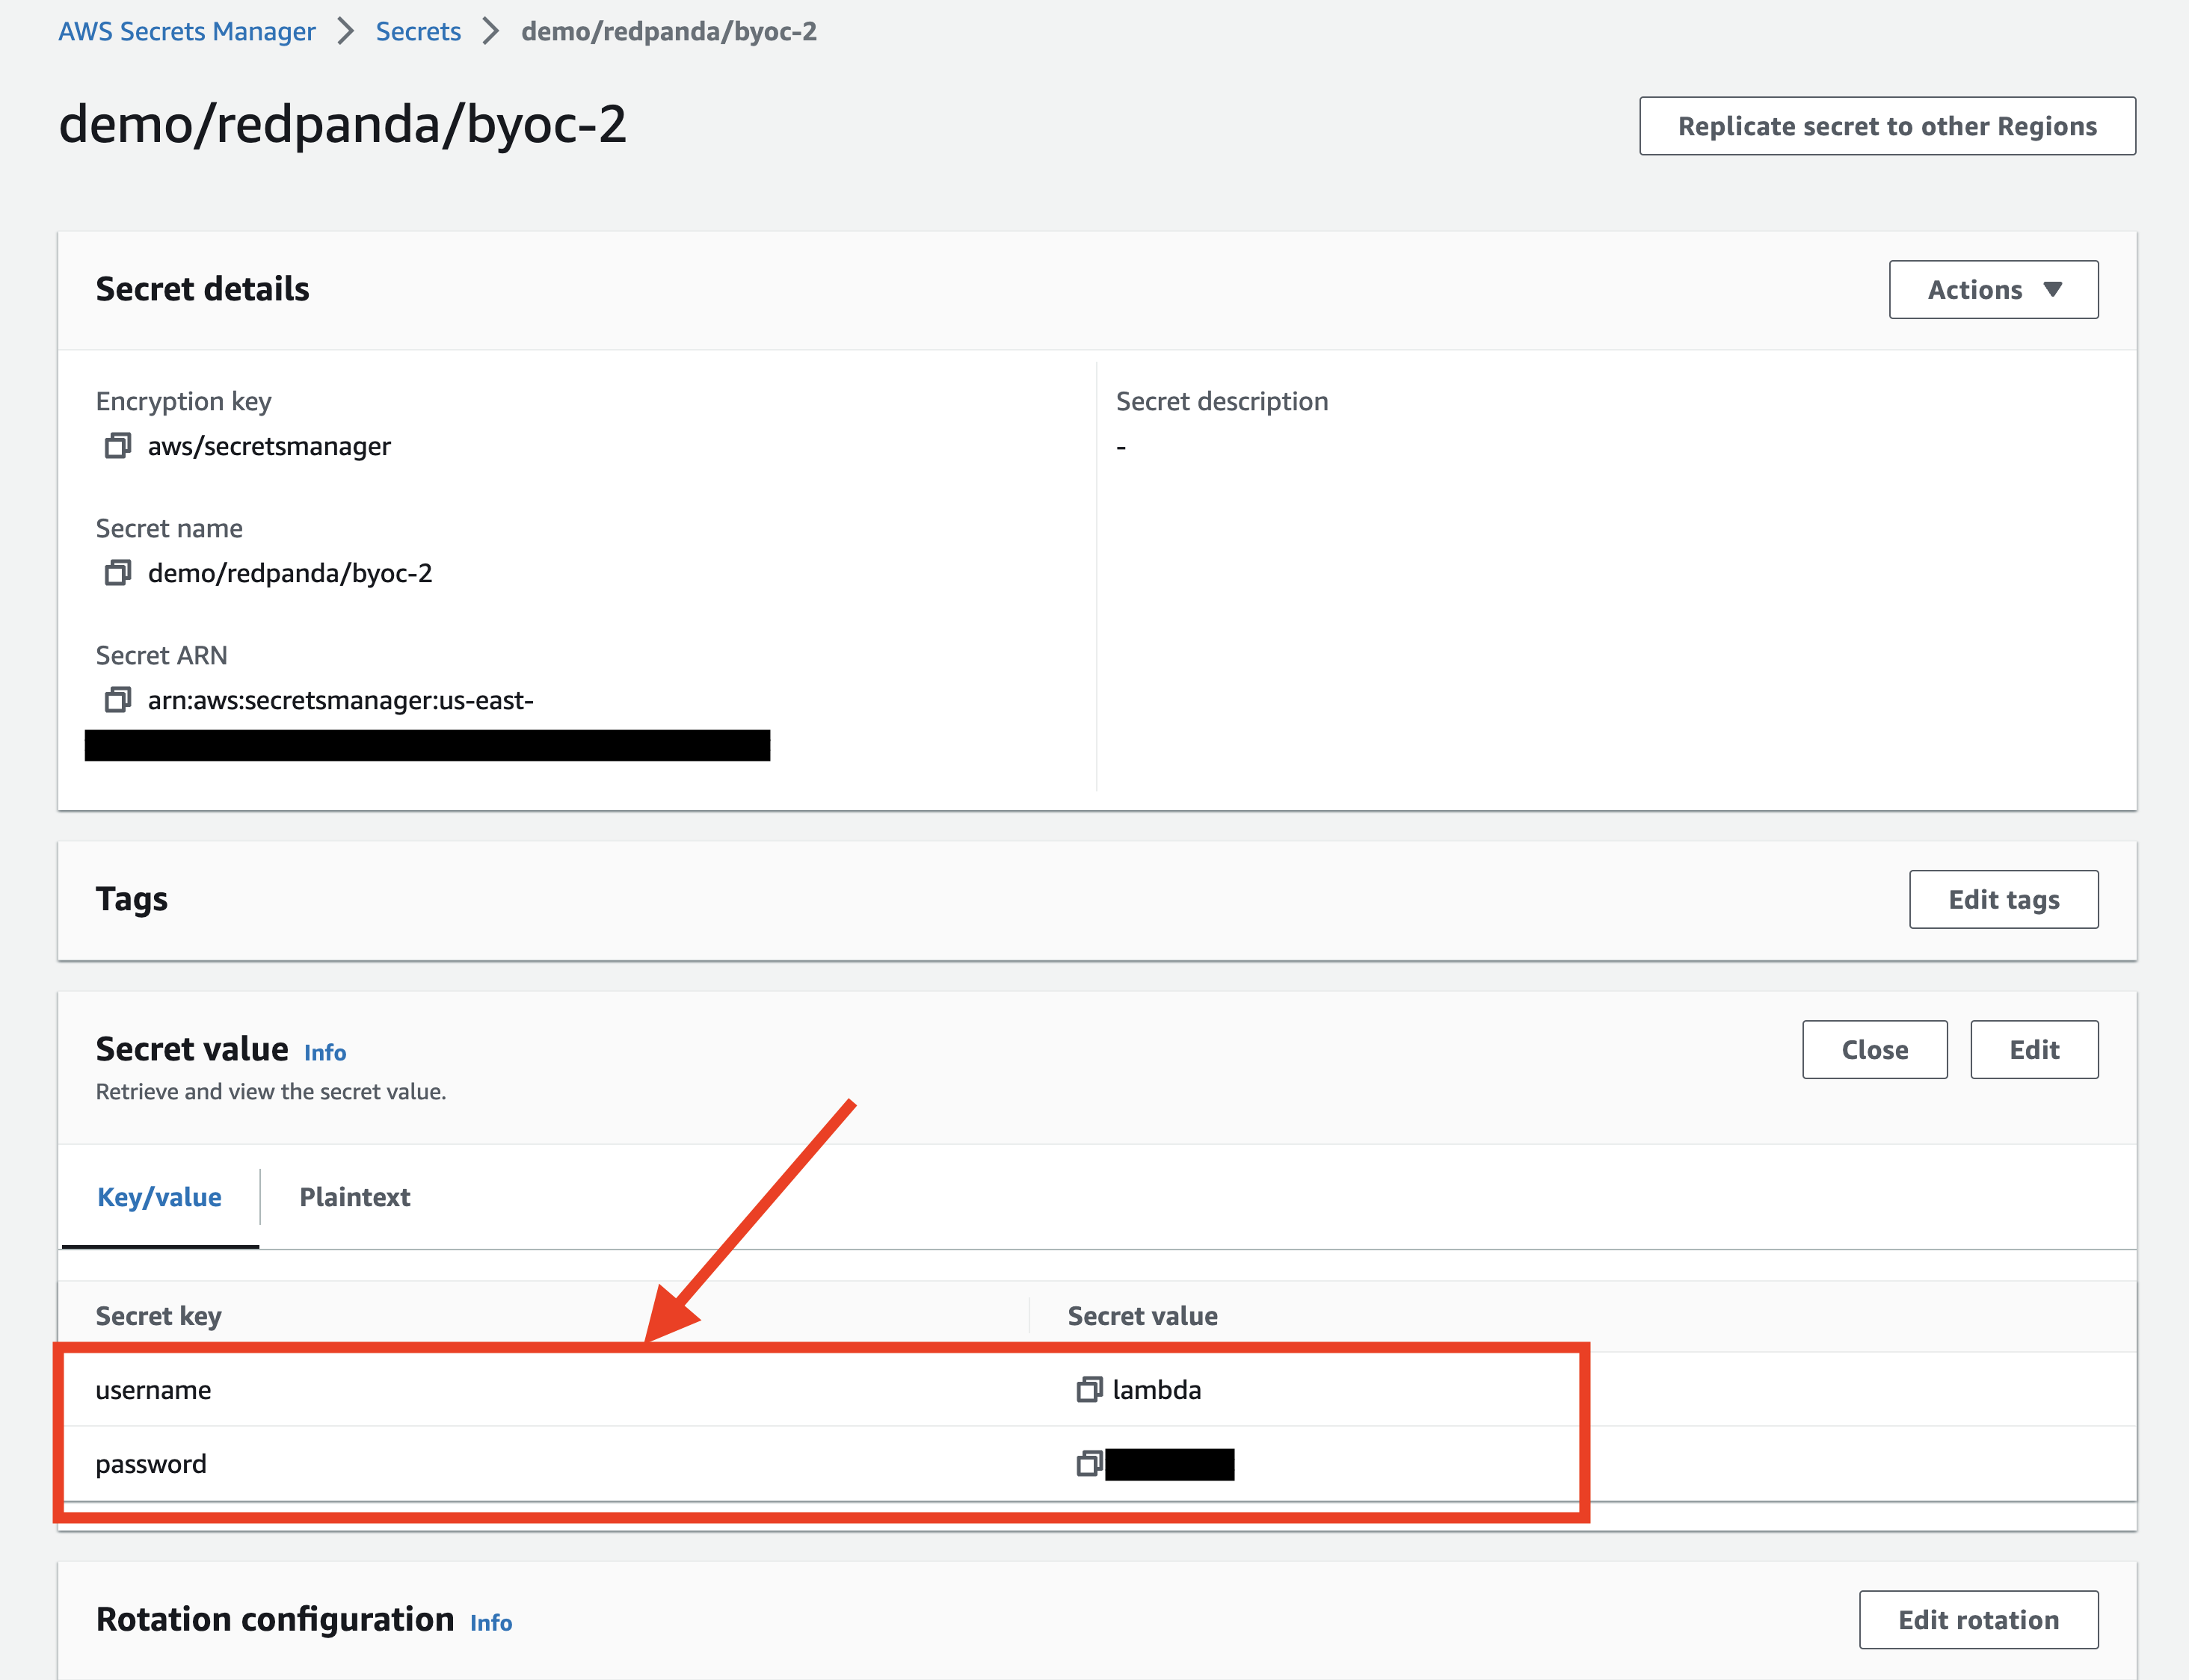Copy the password secret value

point(1089,1464)
